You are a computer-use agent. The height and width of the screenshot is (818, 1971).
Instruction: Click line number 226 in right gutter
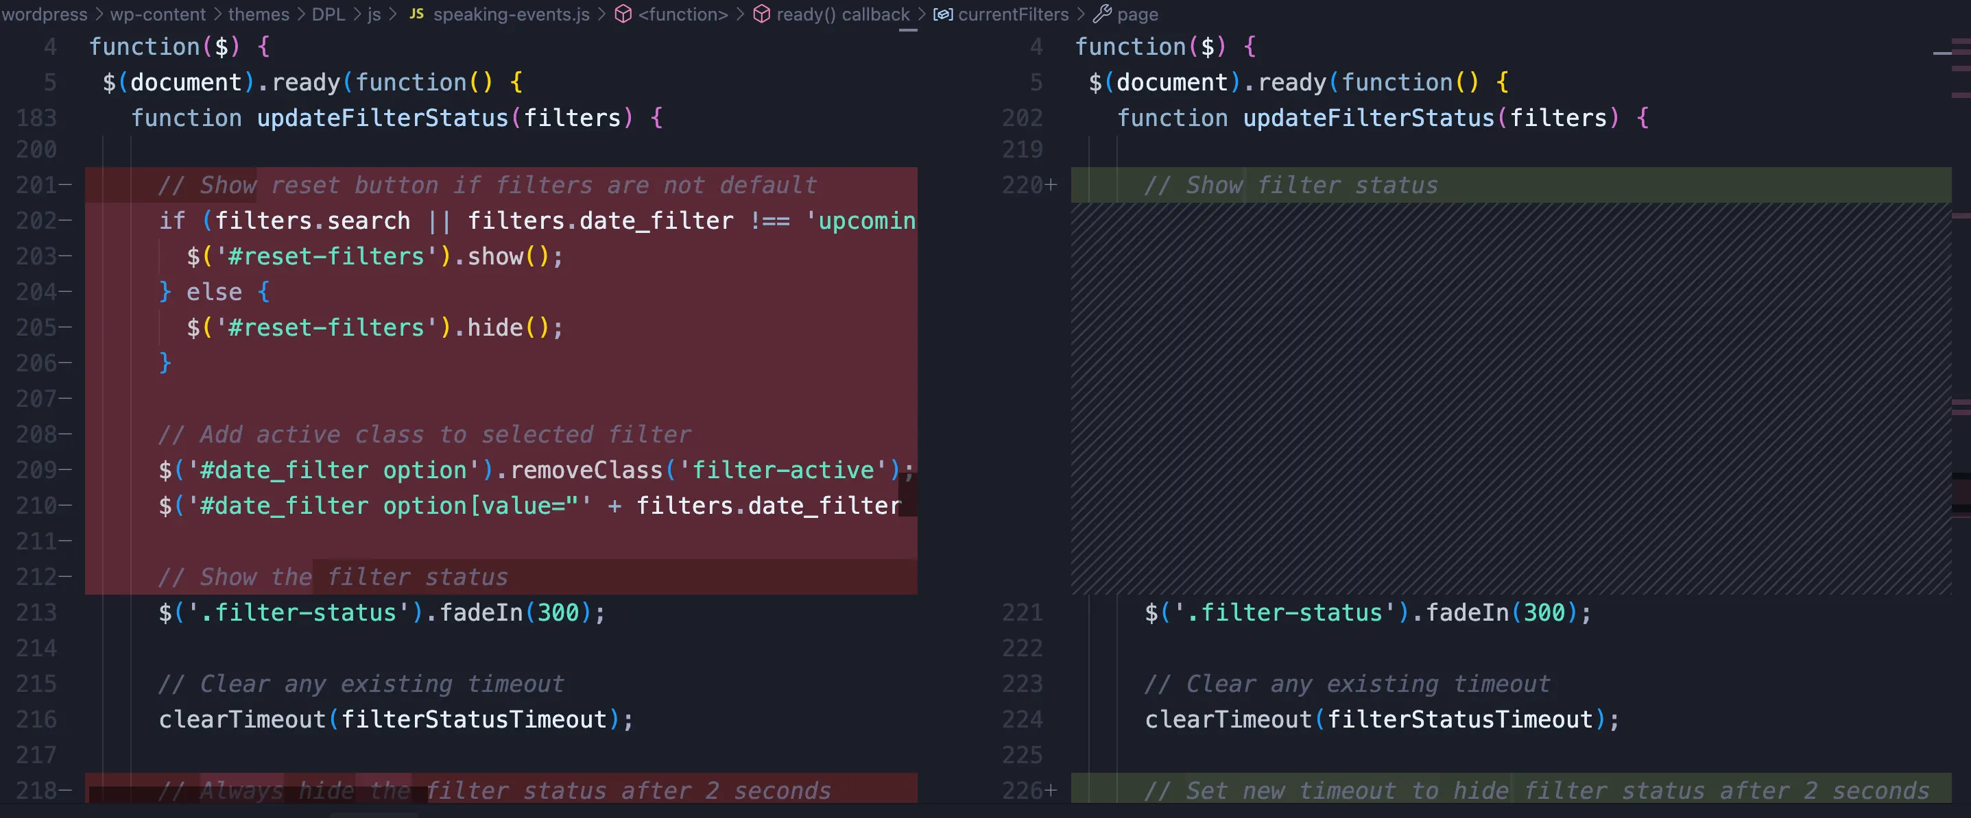(1023, 791)
